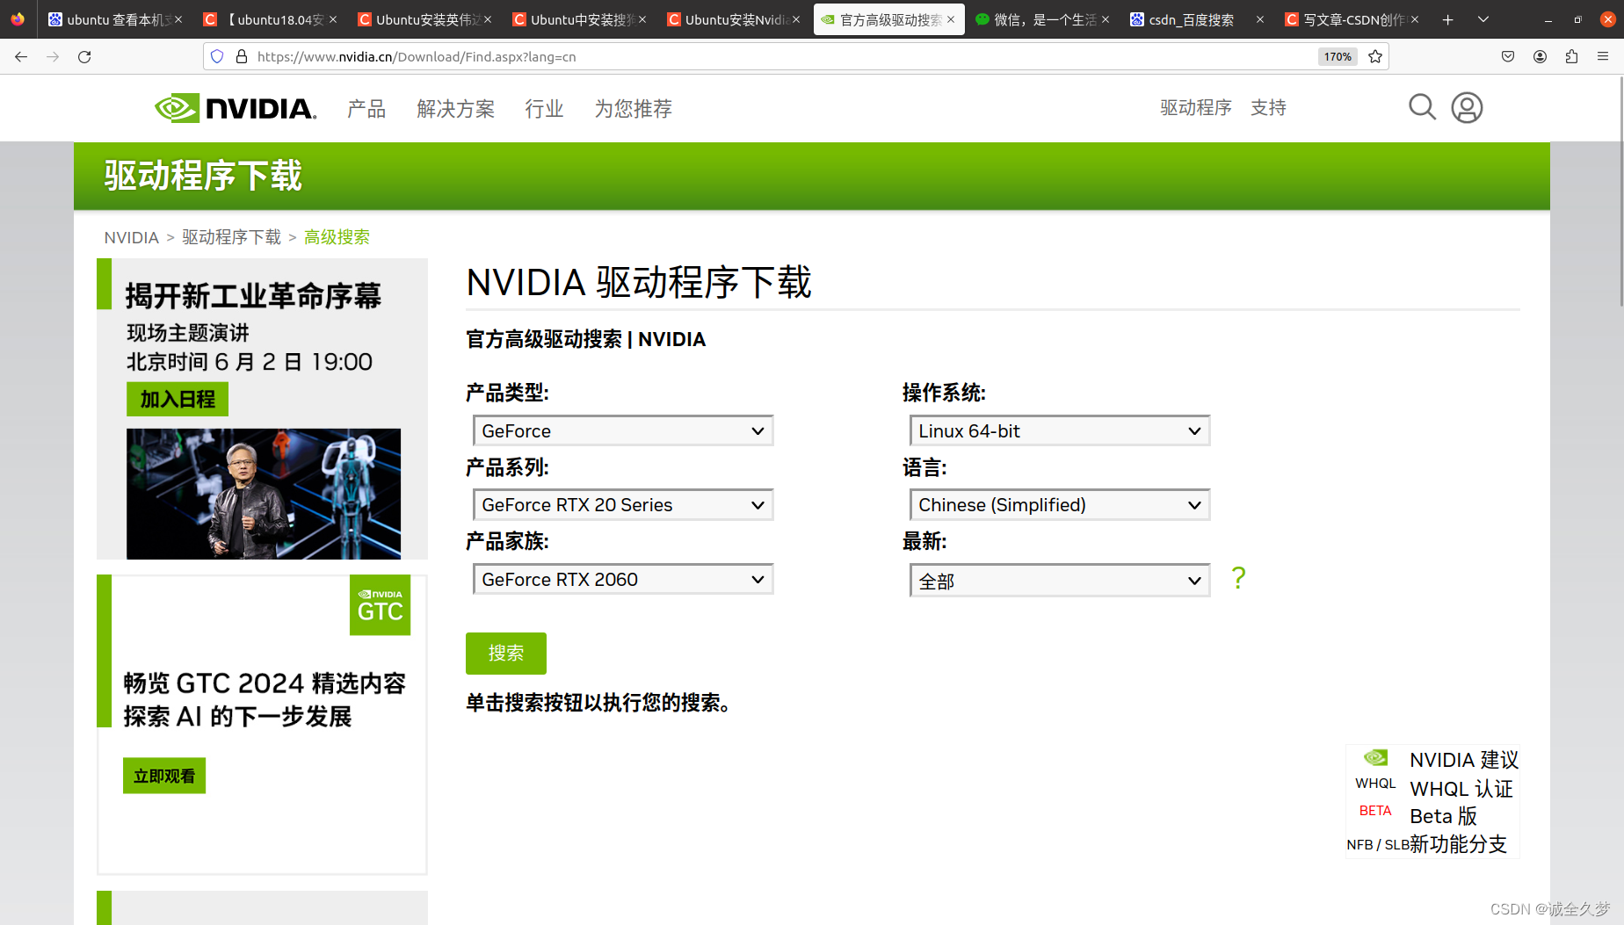Open the 行业 navigation menu
The image size is (1624, 925).
point(544,109)
